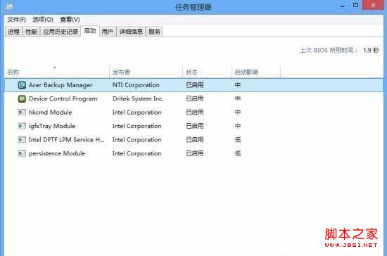Open the 选项(O) menu
387x256 pixels.
tap(43, 20)
